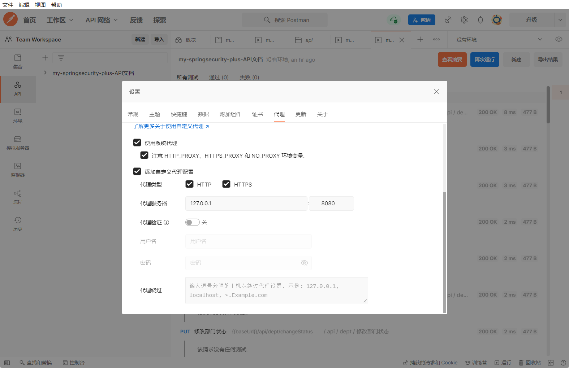
Task: Open the API sidebar panel
Action: point(18,89)
